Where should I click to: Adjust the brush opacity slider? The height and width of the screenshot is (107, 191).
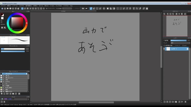tap(13, 51)
